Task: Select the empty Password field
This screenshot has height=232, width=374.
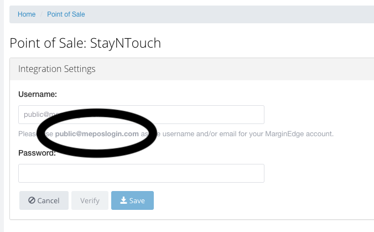Action: 141,173
